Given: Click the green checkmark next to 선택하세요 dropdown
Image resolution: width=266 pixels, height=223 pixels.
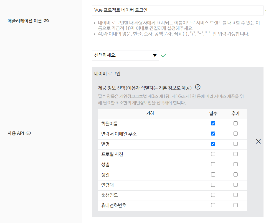Looking at the screenshot, I should click(164, 55).
